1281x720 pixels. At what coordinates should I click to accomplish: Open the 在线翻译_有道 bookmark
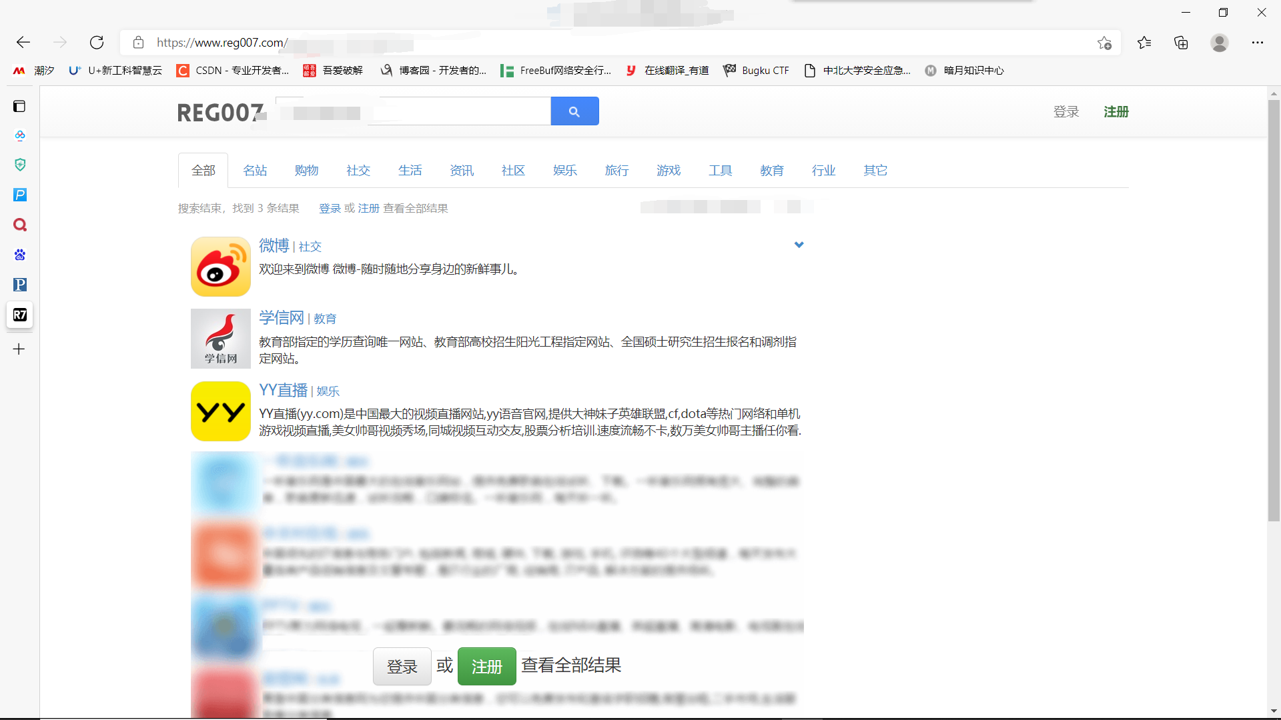667,71
